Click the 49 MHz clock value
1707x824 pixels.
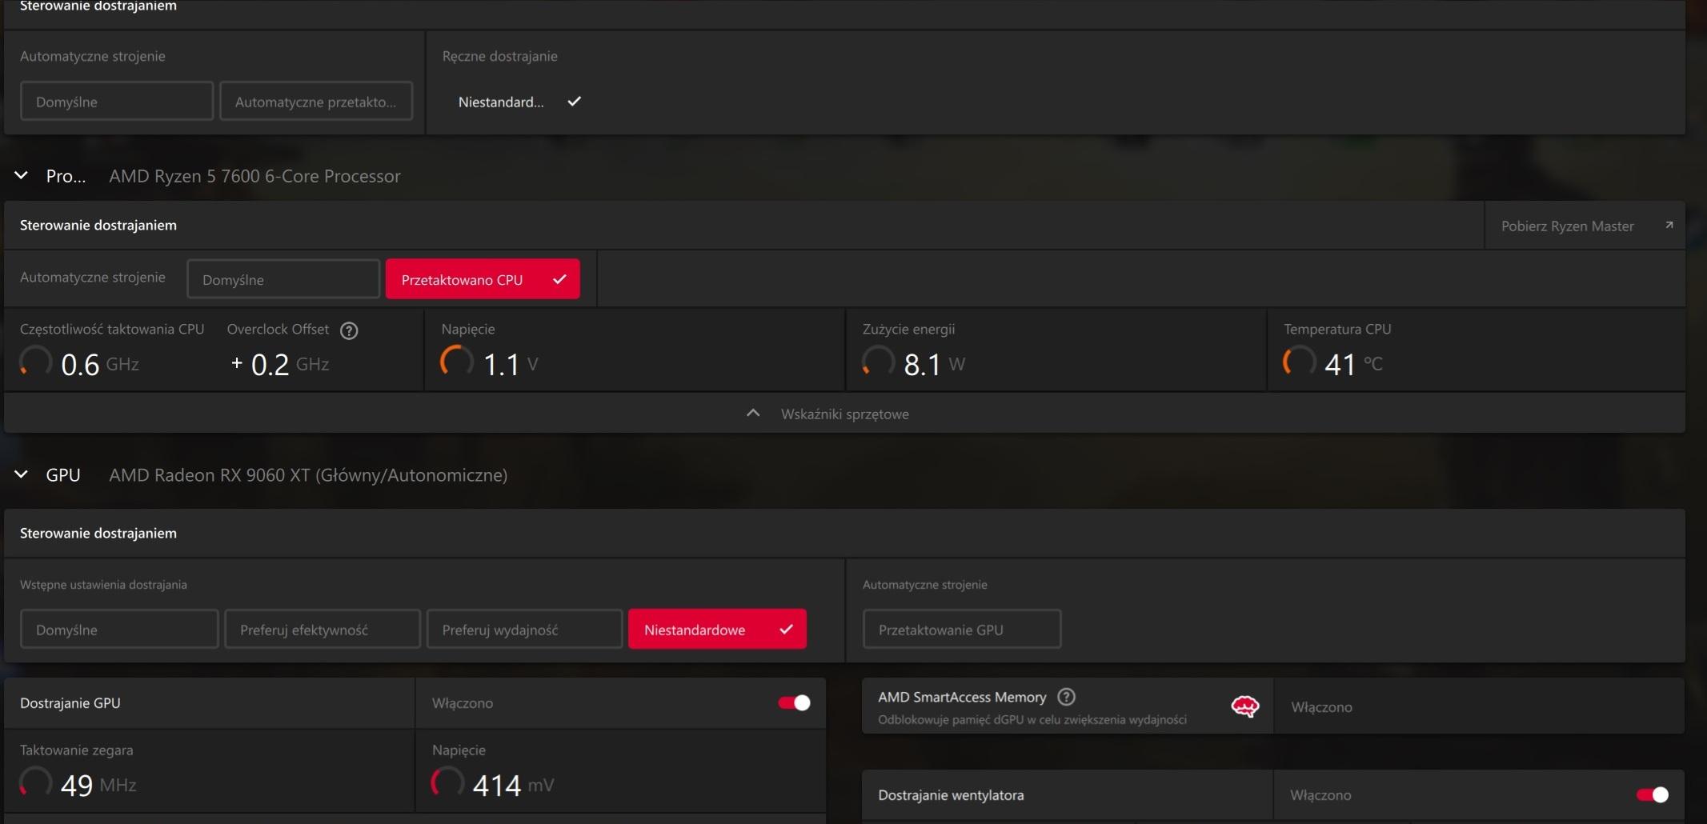point(98,785)
